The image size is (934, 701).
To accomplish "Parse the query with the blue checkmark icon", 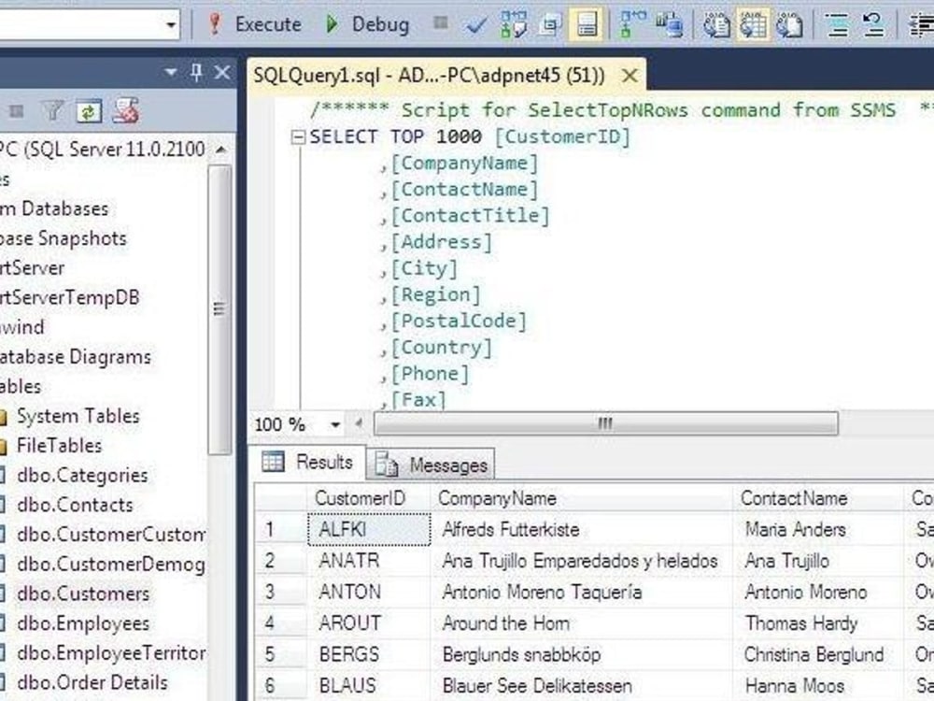I will point(476,25).
